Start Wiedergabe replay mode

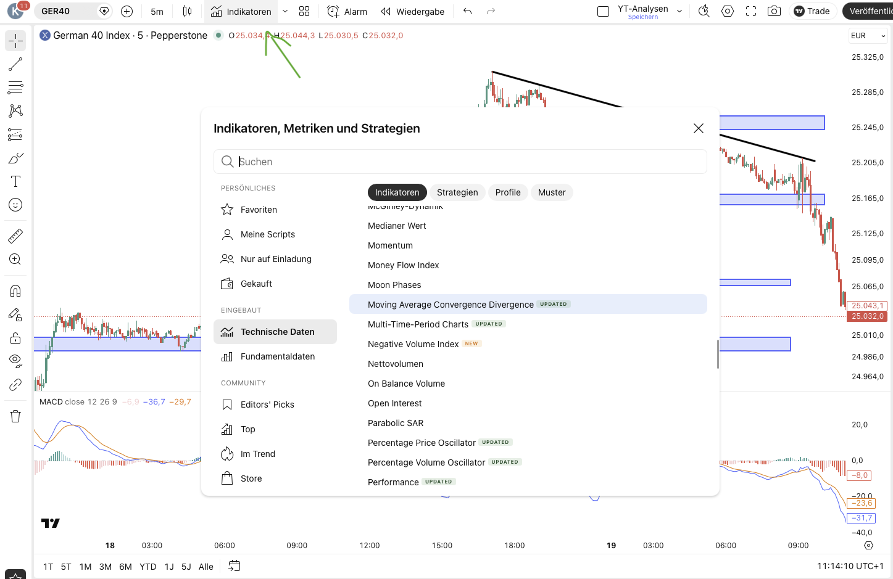[x=412, y=11]
